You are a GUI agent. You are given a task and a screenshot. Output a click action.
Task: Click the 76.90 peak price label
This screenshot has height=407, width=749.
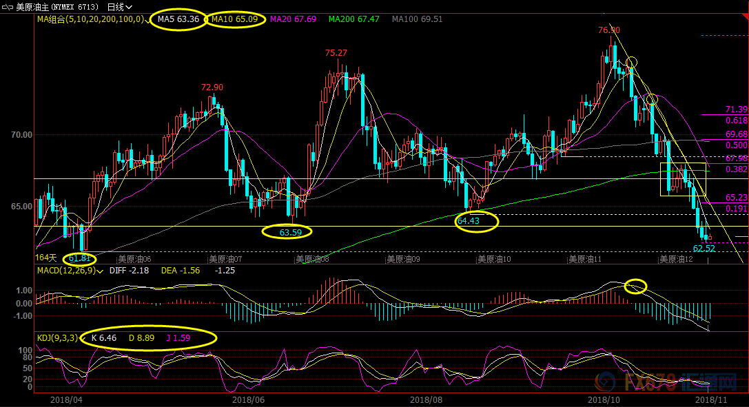608,30
